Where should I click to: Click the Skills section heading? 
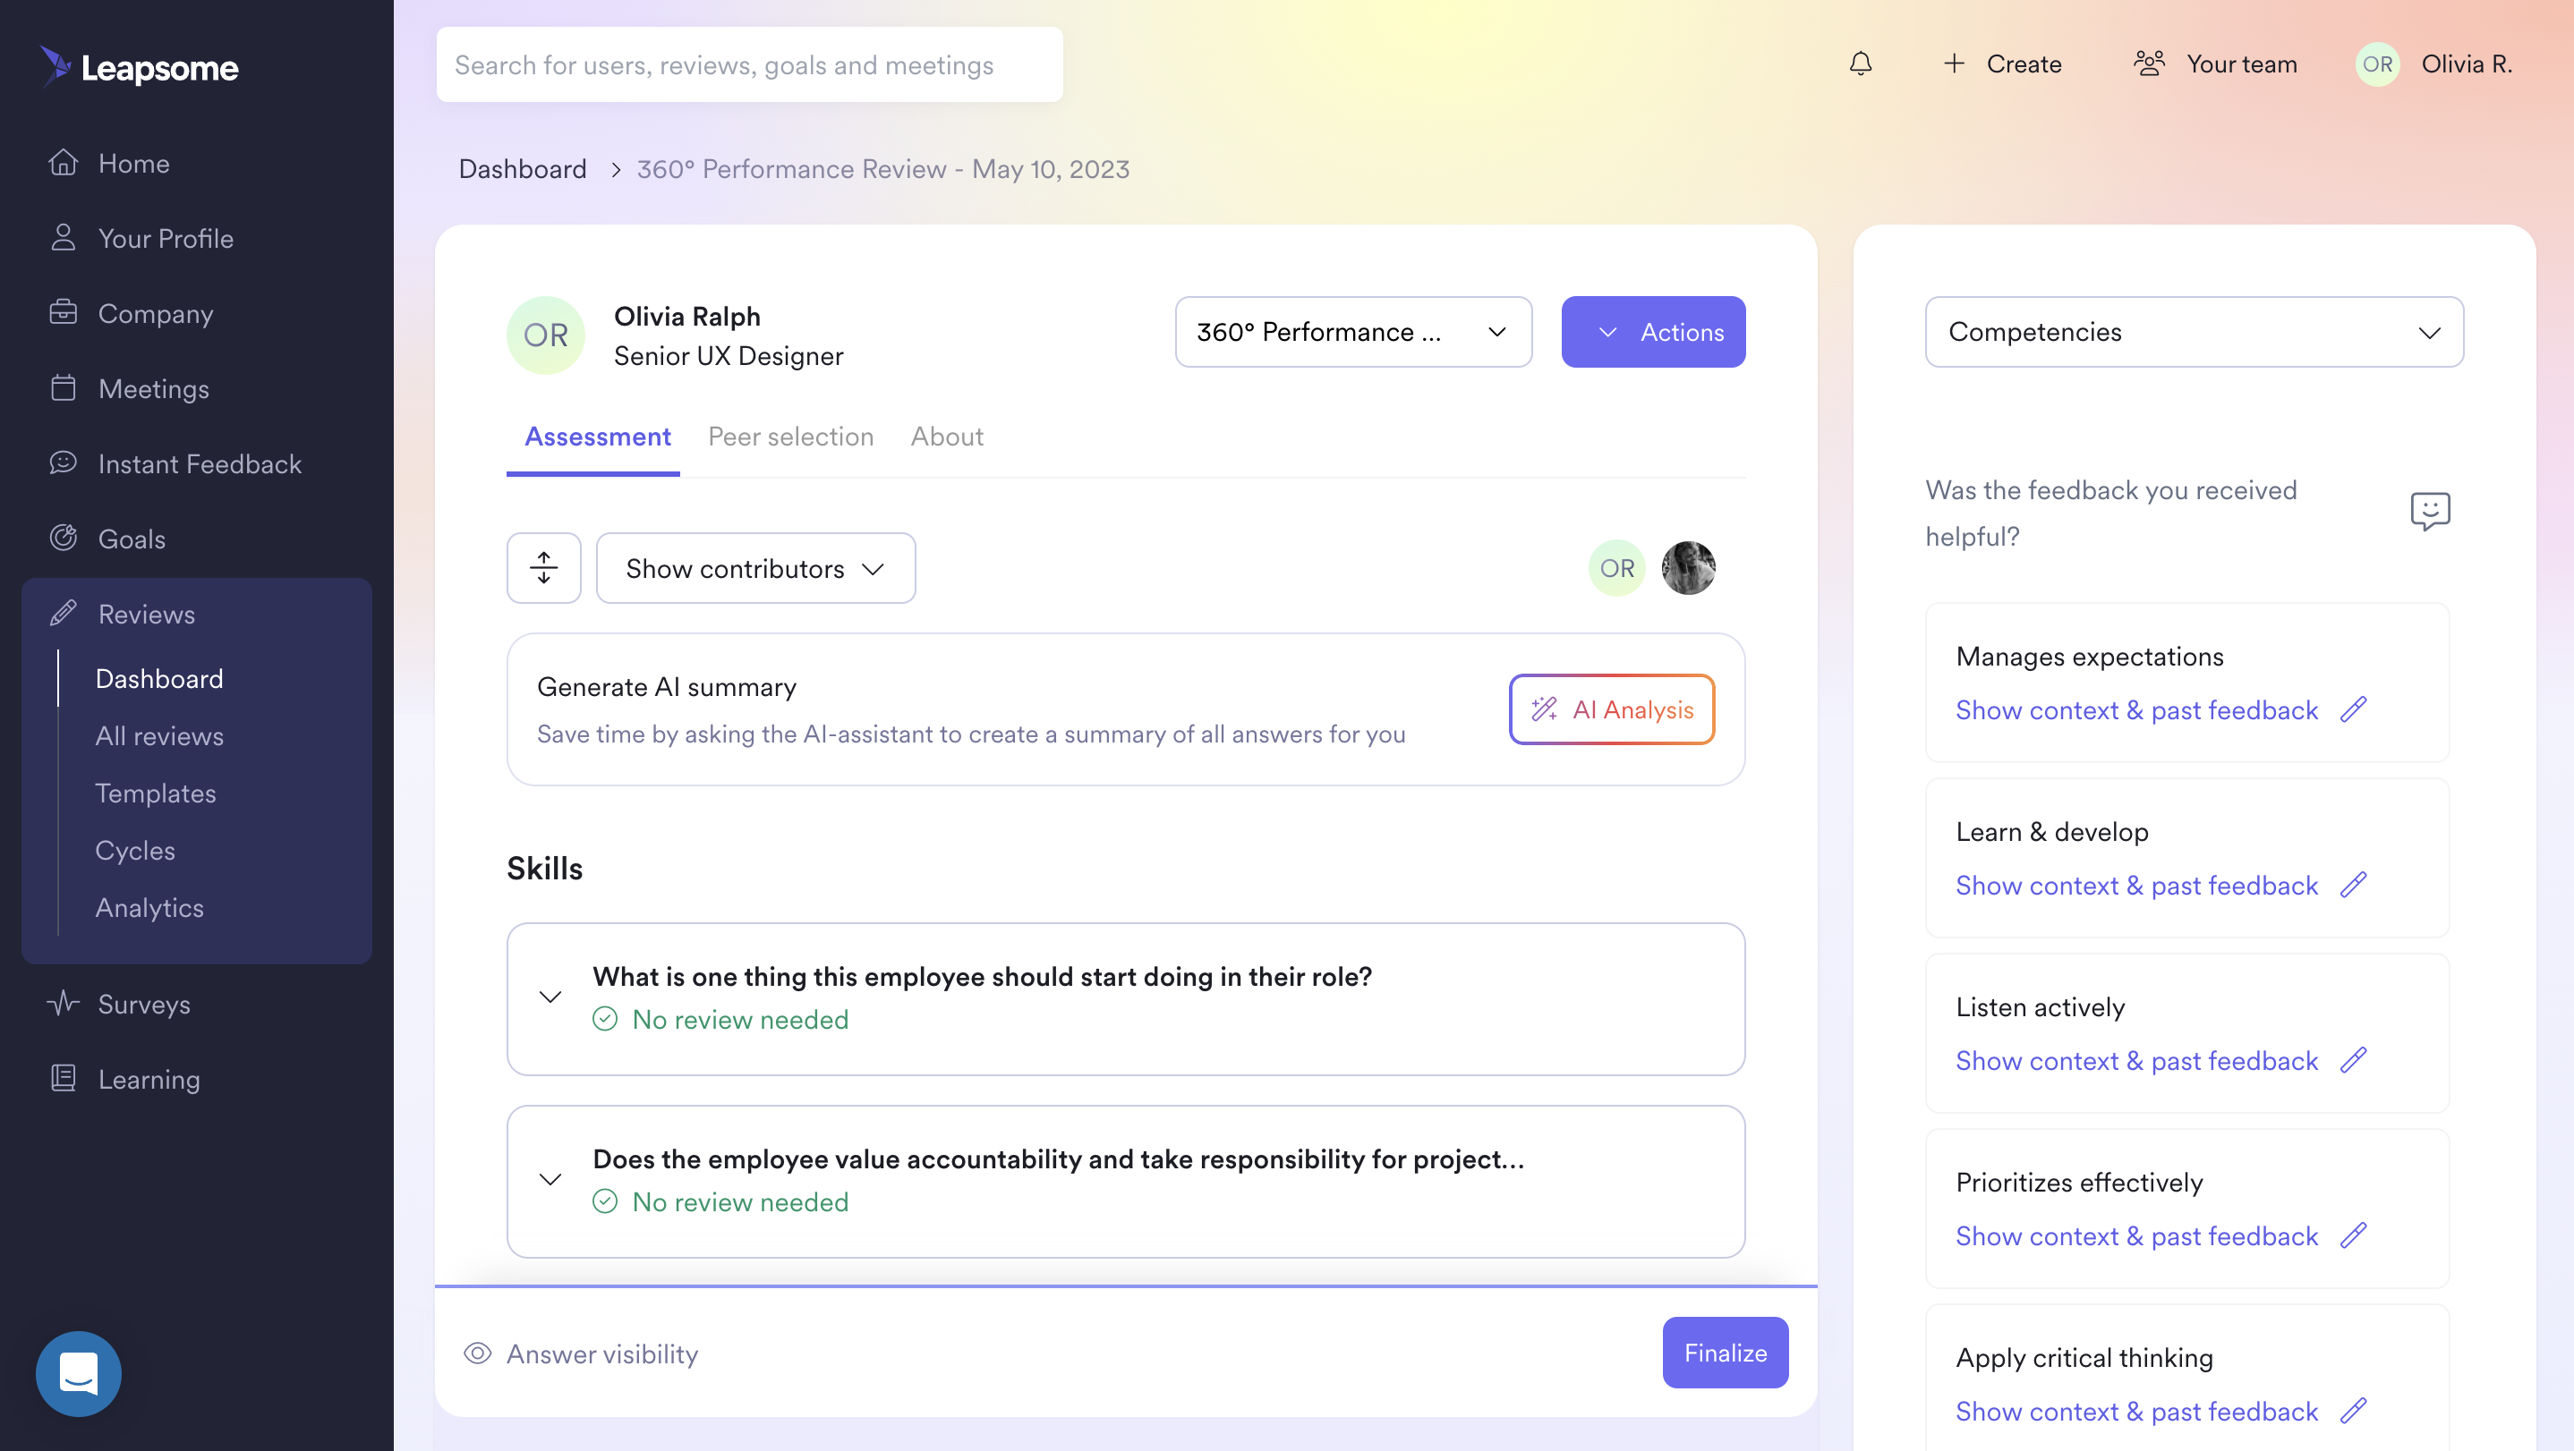[544, 868]
